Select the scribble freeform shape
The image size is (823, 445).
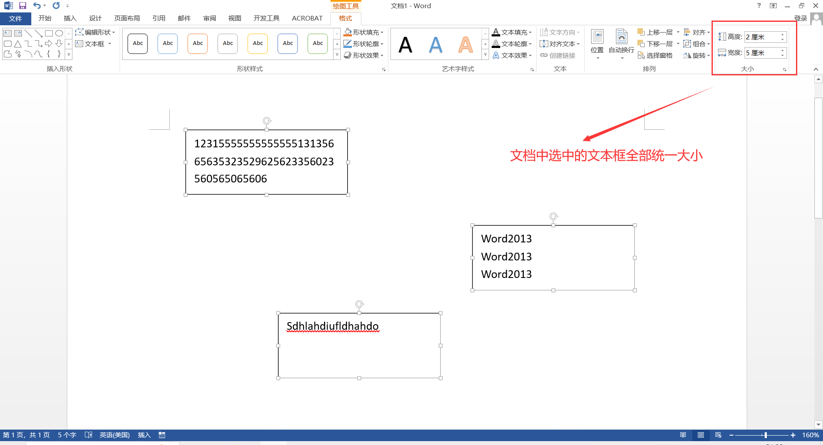(18, 54)
